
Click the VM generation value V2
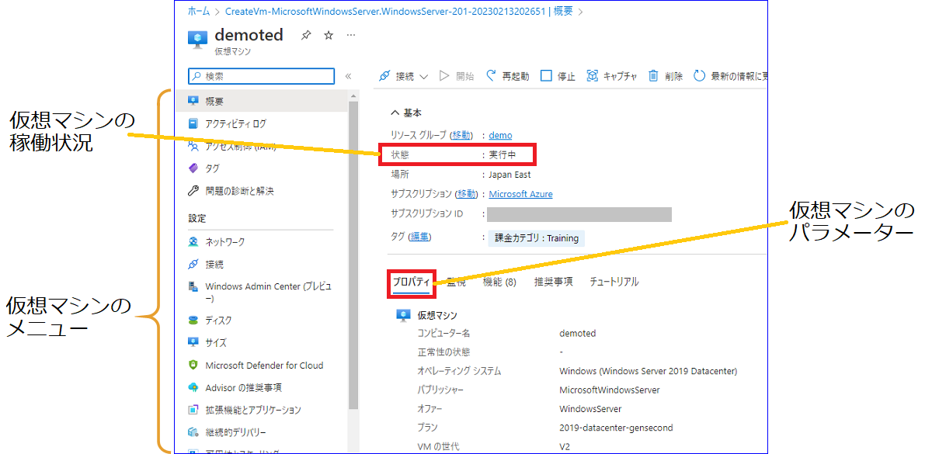565,446
